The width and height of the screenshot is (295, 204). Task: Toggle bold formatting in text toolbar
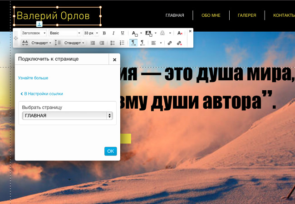pyautogui.click(x=104, y=33)
